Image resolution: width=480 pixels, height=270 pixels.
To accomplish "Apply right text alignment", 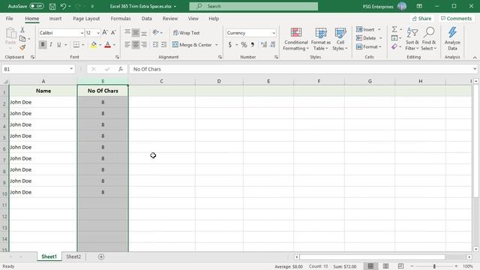I will coord(144,45).
